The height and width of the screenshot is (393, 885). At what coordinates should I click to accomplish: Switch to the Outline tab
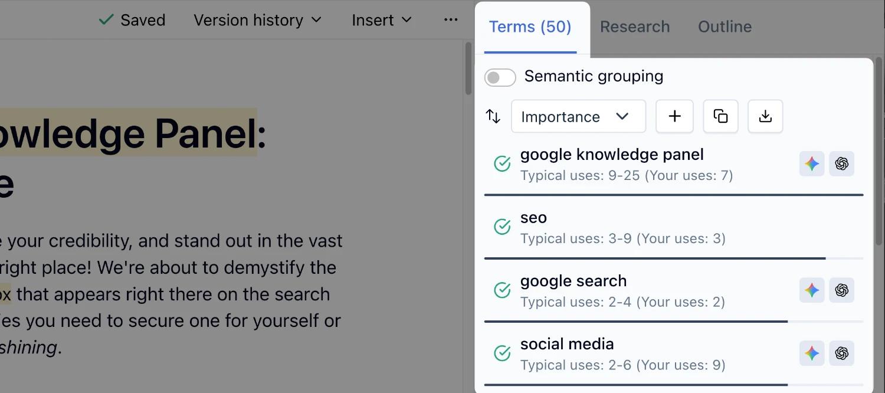pos(725,27)
